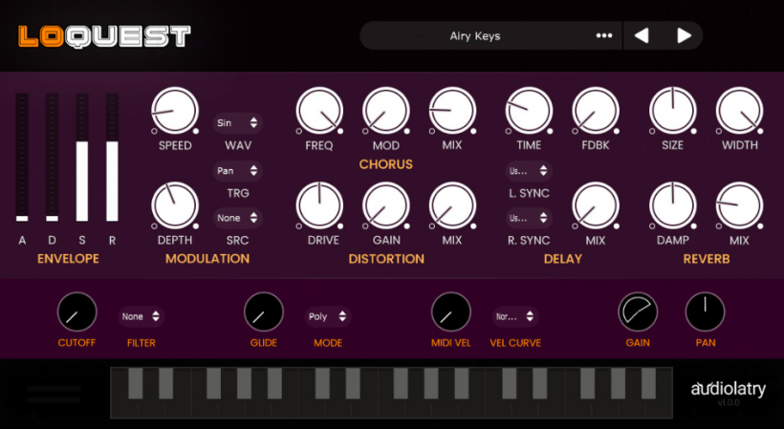The image size is (784, 429).
Task: Open the FILTER type dropdown
Action: [141, 316]
